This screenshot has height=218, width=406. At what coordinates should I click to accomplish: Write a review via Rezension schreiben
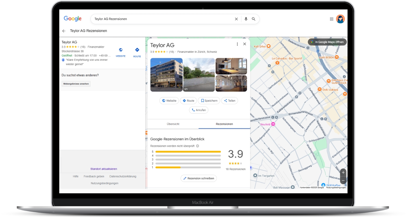click(x=199, y=178)
